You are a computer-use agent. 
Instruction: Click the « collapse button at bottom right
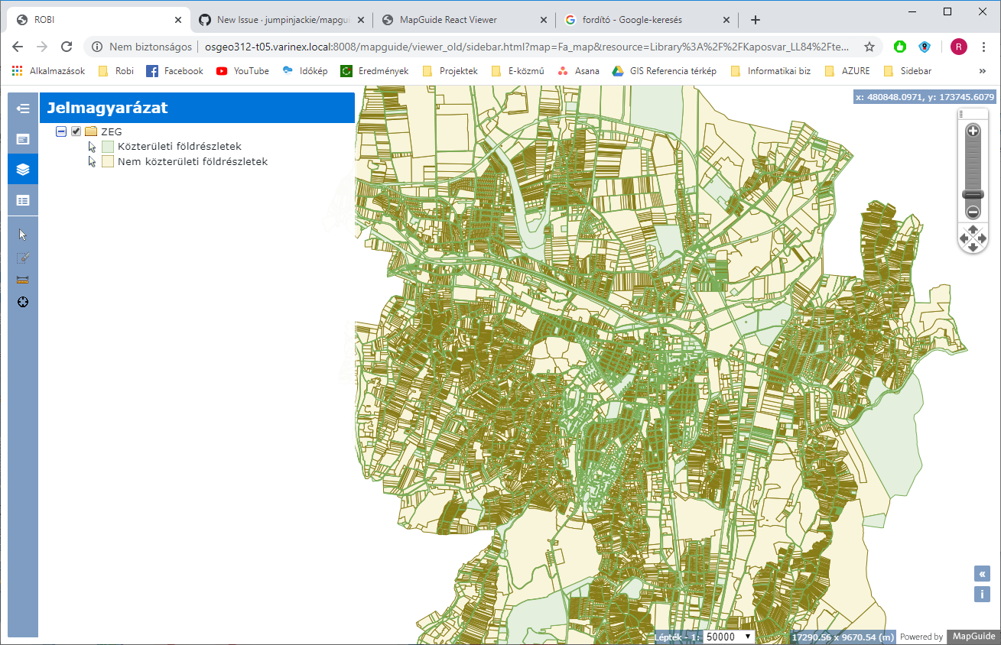(982, 573)
